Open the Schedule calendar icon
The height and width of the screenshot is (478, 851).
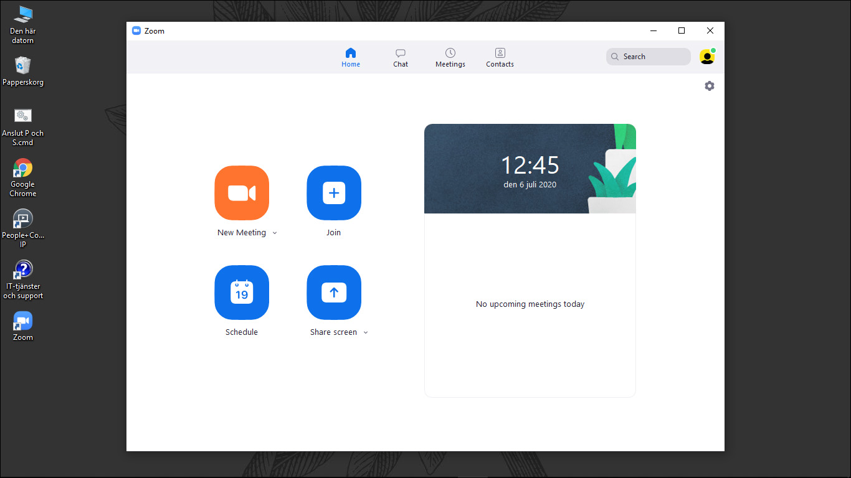click(242, 293)
